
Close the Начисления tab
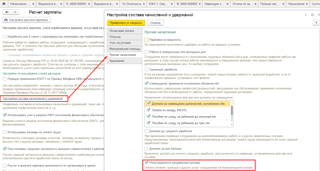coord(307,4)
